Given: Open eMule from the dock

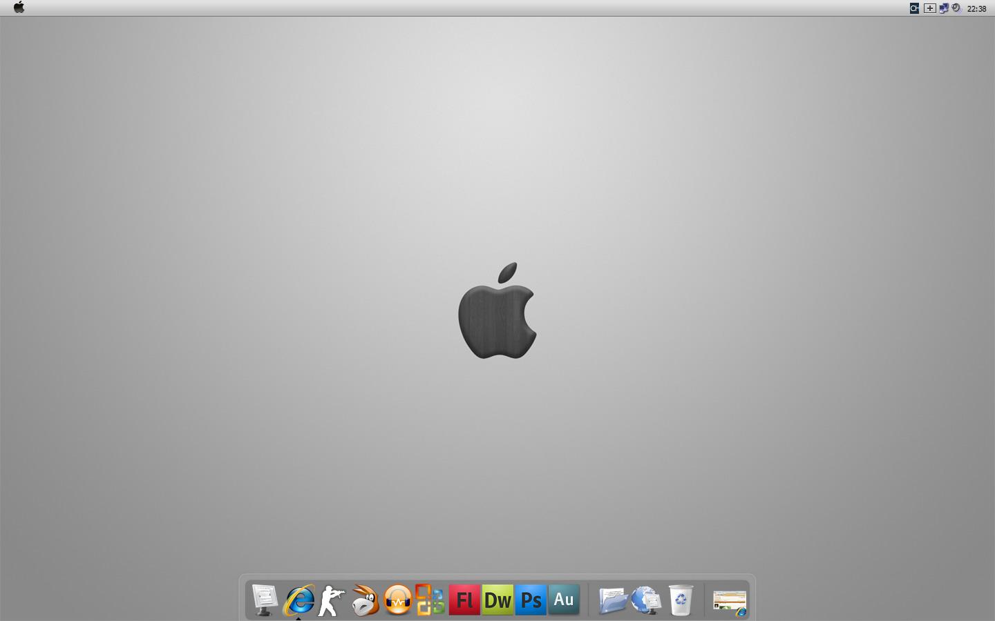Looking at the screenshot, I should coord(365,600).
